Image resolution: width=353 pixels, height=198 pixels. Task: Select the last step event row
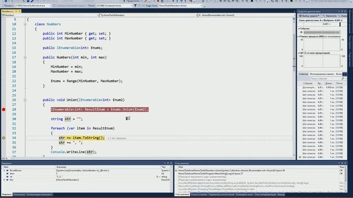tap(323, 157)
